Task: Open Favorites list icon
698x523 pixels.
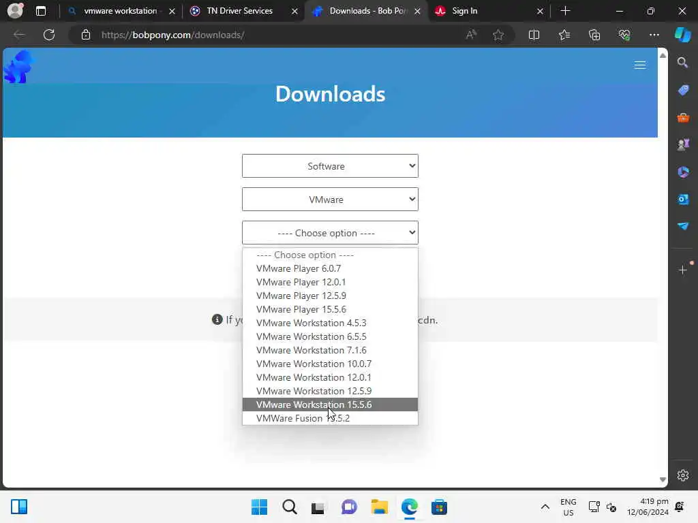Action: point(564,35)
